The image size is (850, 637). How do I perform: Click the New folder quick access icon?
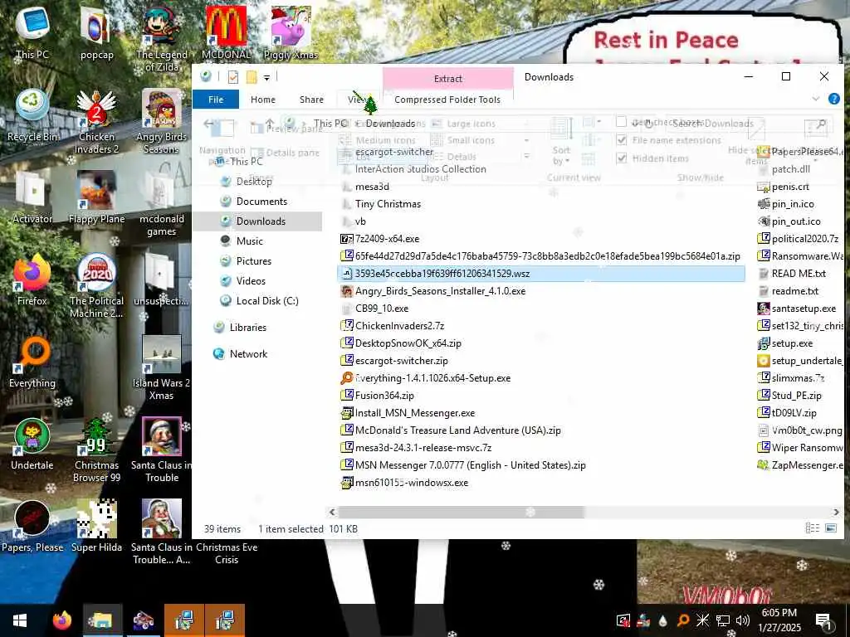coord(252,77)
